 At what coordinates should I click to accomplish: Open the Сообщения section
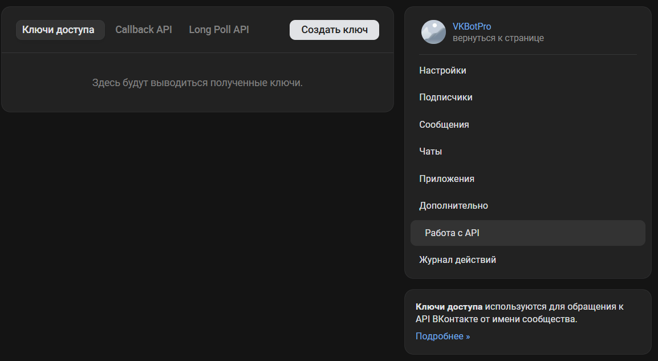tap(444, 124)
